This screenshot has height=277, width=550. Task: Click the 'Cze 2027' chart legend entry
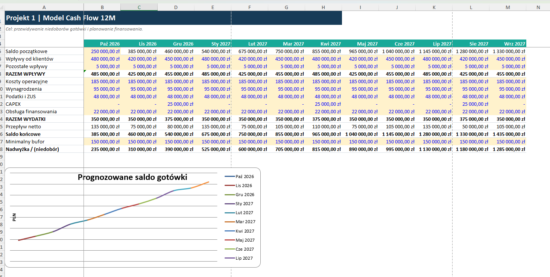pos(239,249)
